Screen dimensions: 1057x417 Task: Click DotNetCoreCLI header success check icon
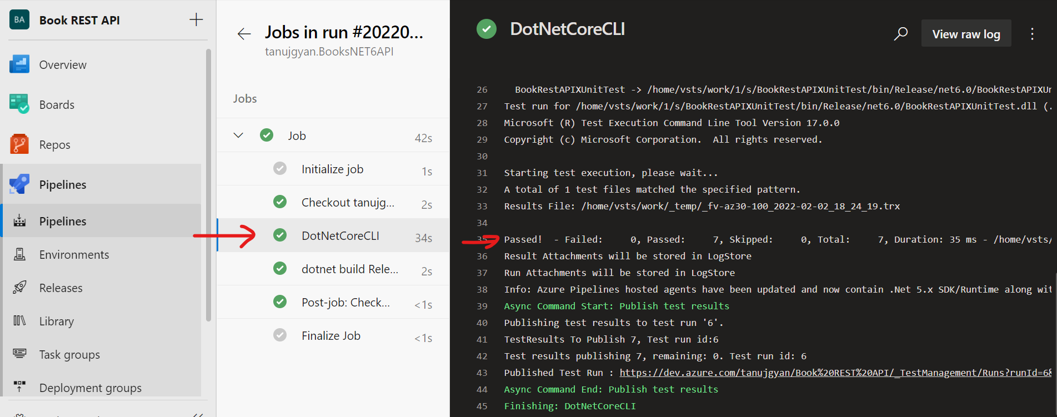[x=487, y=29]
